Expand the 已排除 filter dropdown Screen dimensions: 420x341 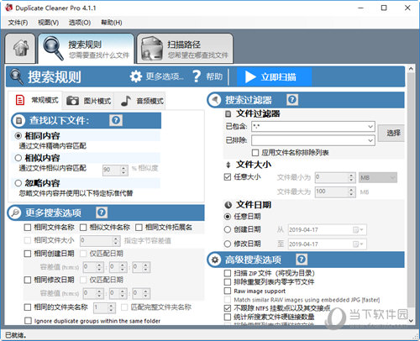coord(370,140)
